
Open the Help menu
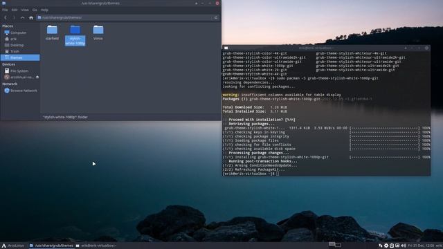click(44, 10)
